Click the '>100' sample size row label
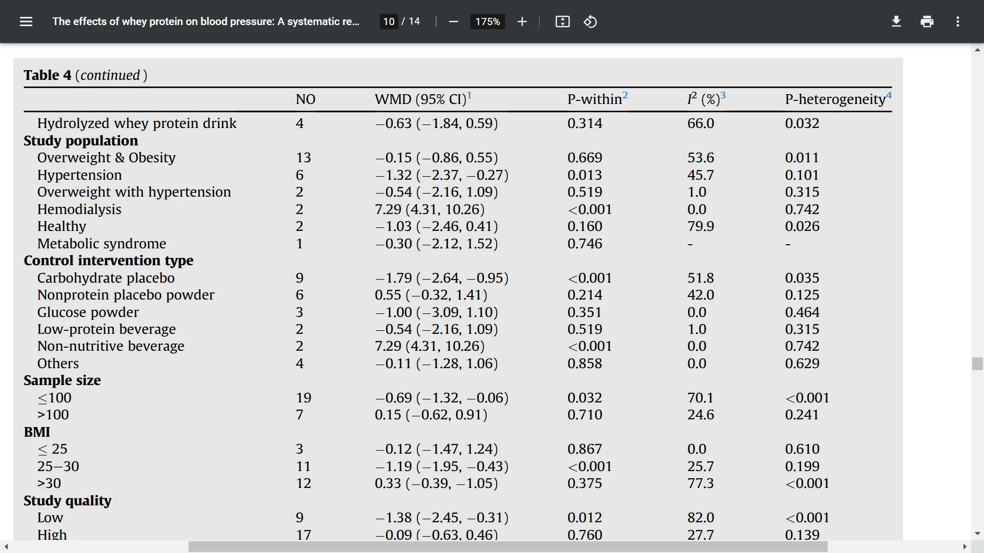 tap(53, 415)
